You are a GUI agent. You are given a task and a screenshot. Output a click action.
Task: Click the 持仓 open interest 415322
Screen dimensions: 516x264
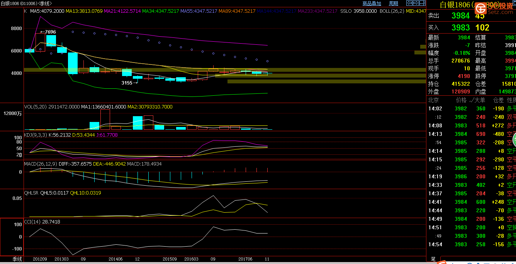point(461,84)
